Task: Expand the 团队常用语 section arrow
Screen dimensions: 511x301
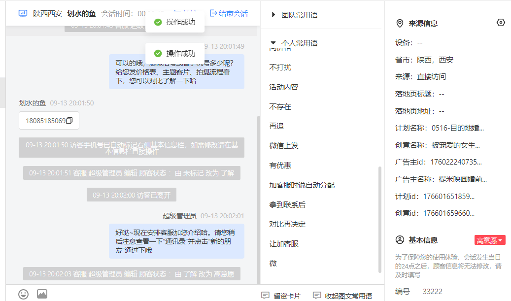Action: pos(273,15)
